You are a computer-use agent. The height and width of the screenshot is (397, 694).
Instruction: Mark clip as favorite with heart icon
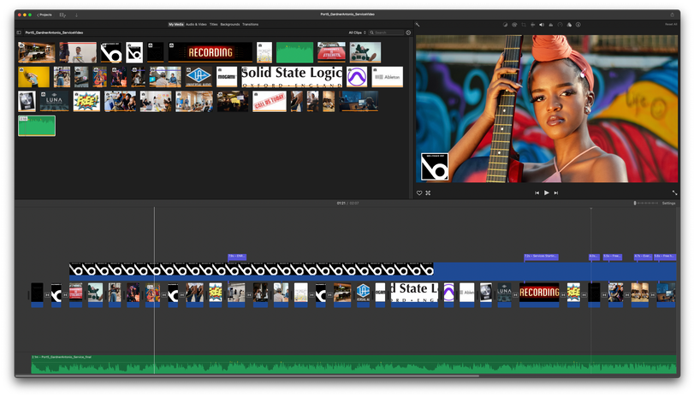click(419, 193)
